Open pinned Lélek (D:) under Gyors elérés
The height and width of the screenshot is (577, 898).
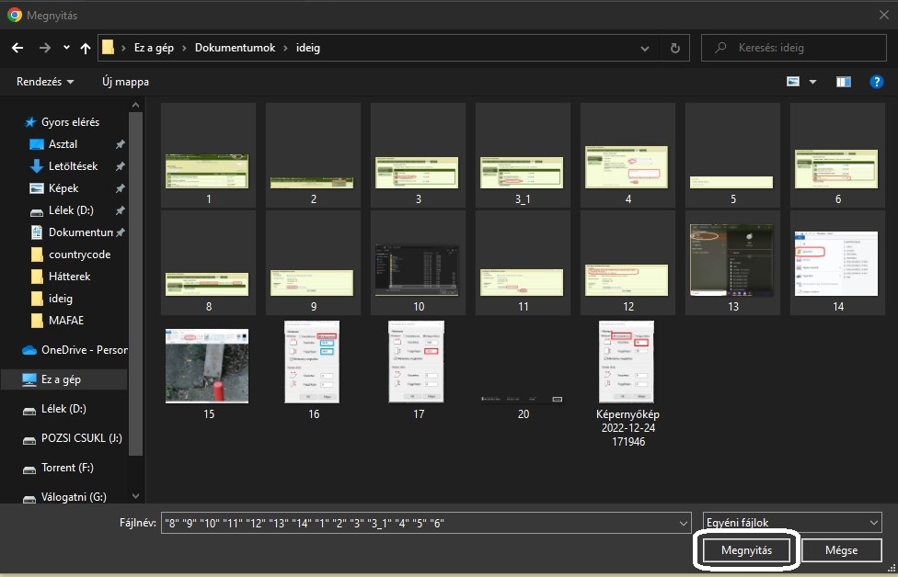[x=71, y=209]
